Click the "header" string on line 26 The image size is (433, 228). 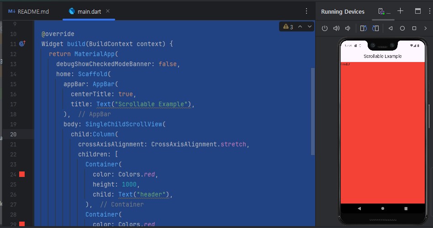[x=151, y=194]
